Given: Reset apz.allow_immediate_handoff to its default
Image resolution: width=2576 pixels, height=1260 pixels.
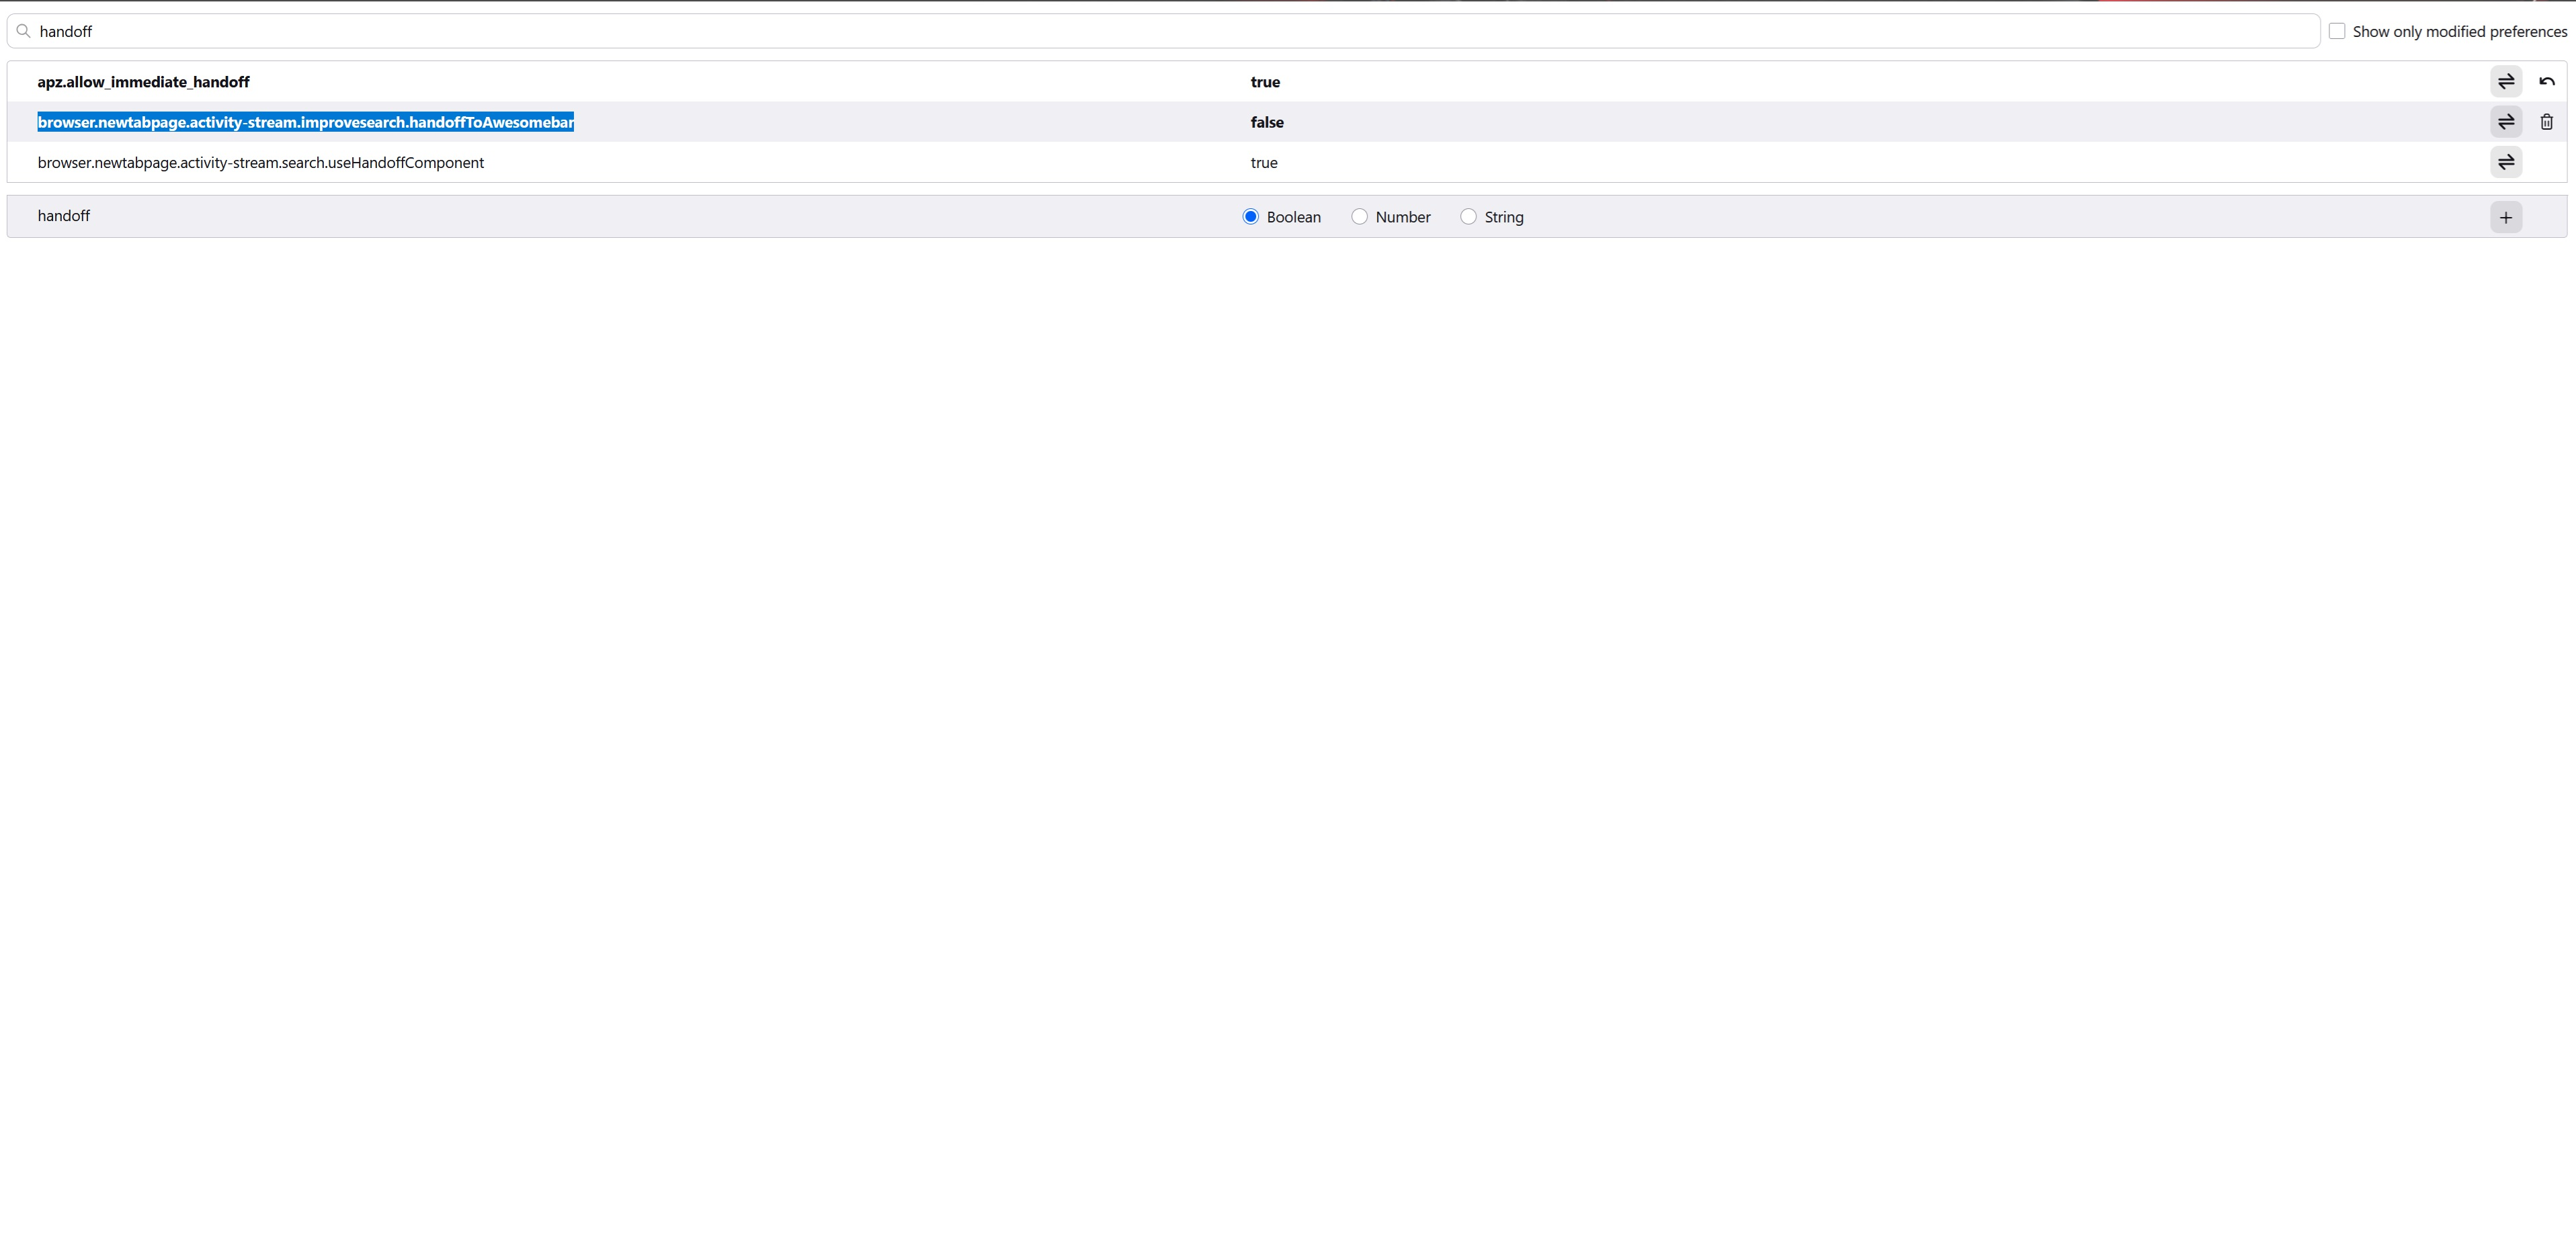Looking at the screenshot, I should click(x=2546, y=81).
